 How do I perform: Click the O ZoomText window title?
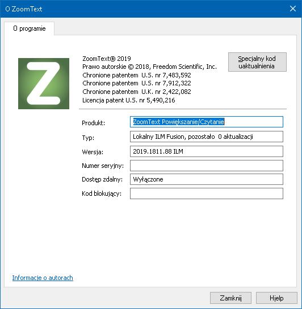pyautogui.click(x=24, y=9)
